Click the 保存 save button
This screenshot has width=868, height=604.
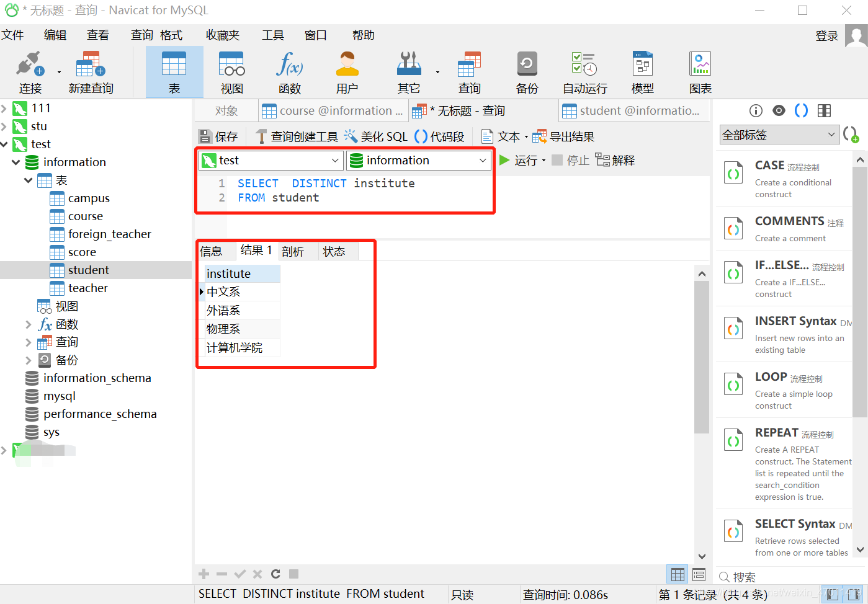pos(218,137)
